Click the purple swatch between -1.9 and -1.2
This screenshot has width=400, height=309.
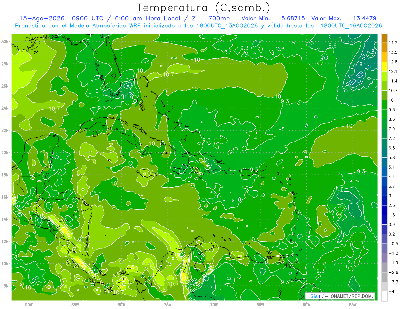[x=384, y=258]
